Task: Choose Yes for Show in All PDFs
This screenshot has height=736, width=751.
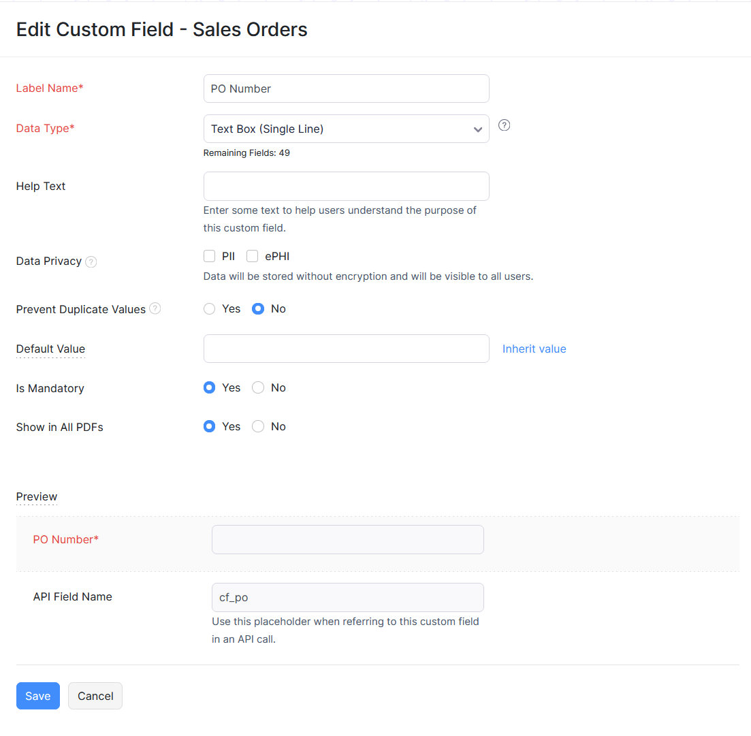Action: pyautogui.click(x=210, y=427)
